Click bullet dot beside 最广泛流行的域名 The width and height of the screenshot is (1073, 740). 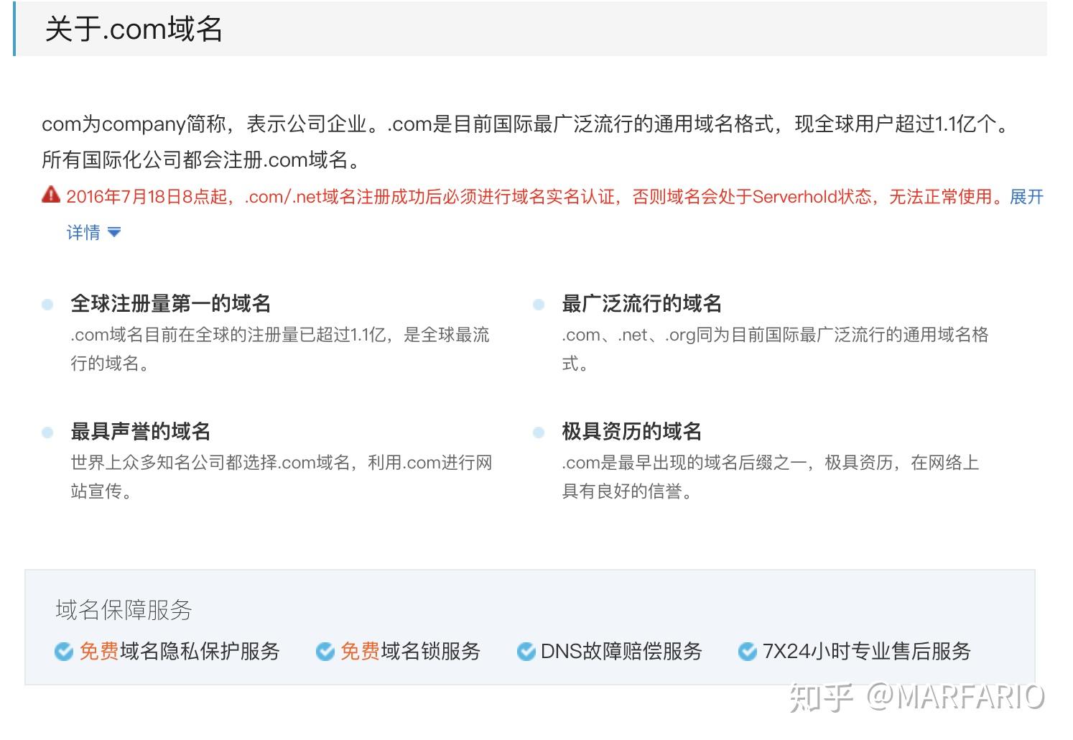pos(539,305)
